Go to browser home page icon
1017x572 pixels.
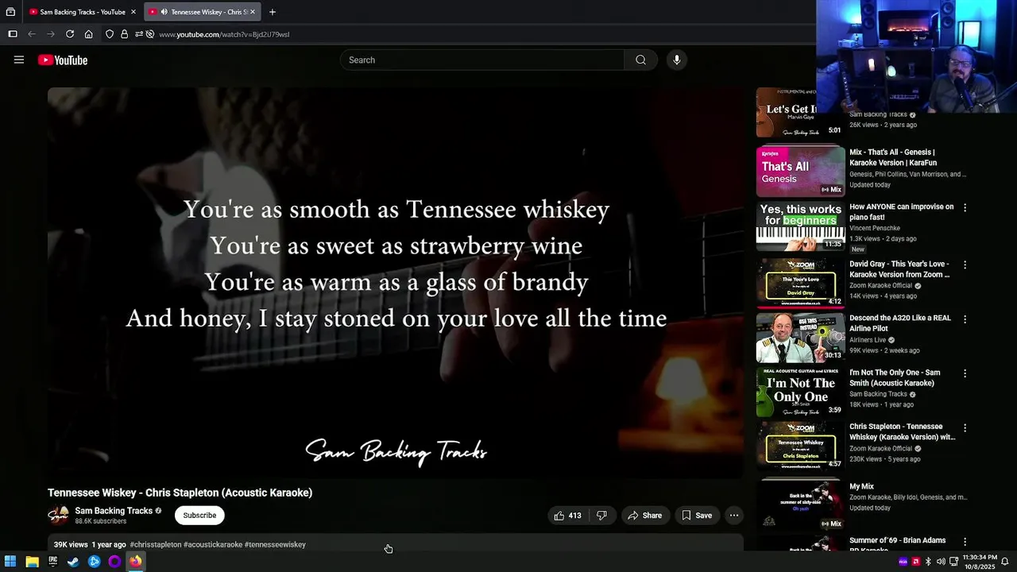(x=88, y=34)
